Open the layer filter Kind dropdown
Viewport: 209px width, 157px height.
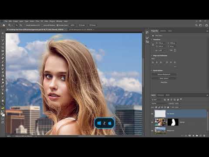(x=157, y=99)
